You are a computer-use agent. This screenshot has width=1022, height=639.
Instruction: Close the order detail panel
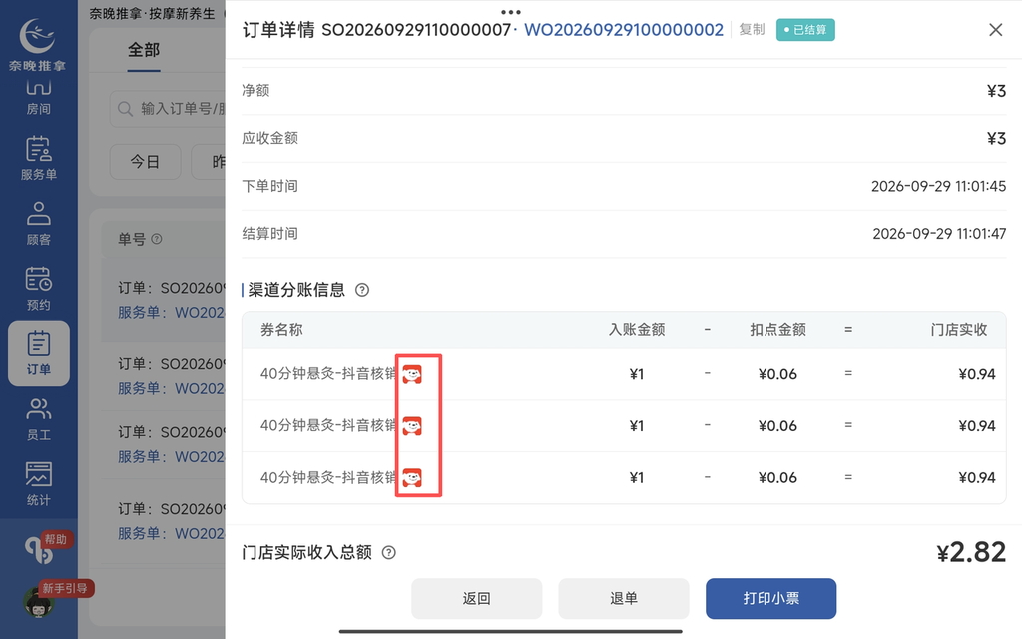pyautogui.click(x=995, y=30)
